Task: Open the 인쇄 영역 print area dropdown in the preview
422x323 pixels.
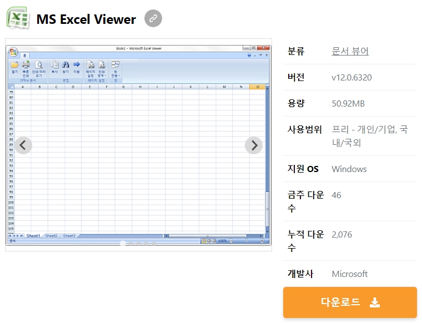Action: point(102,69)
